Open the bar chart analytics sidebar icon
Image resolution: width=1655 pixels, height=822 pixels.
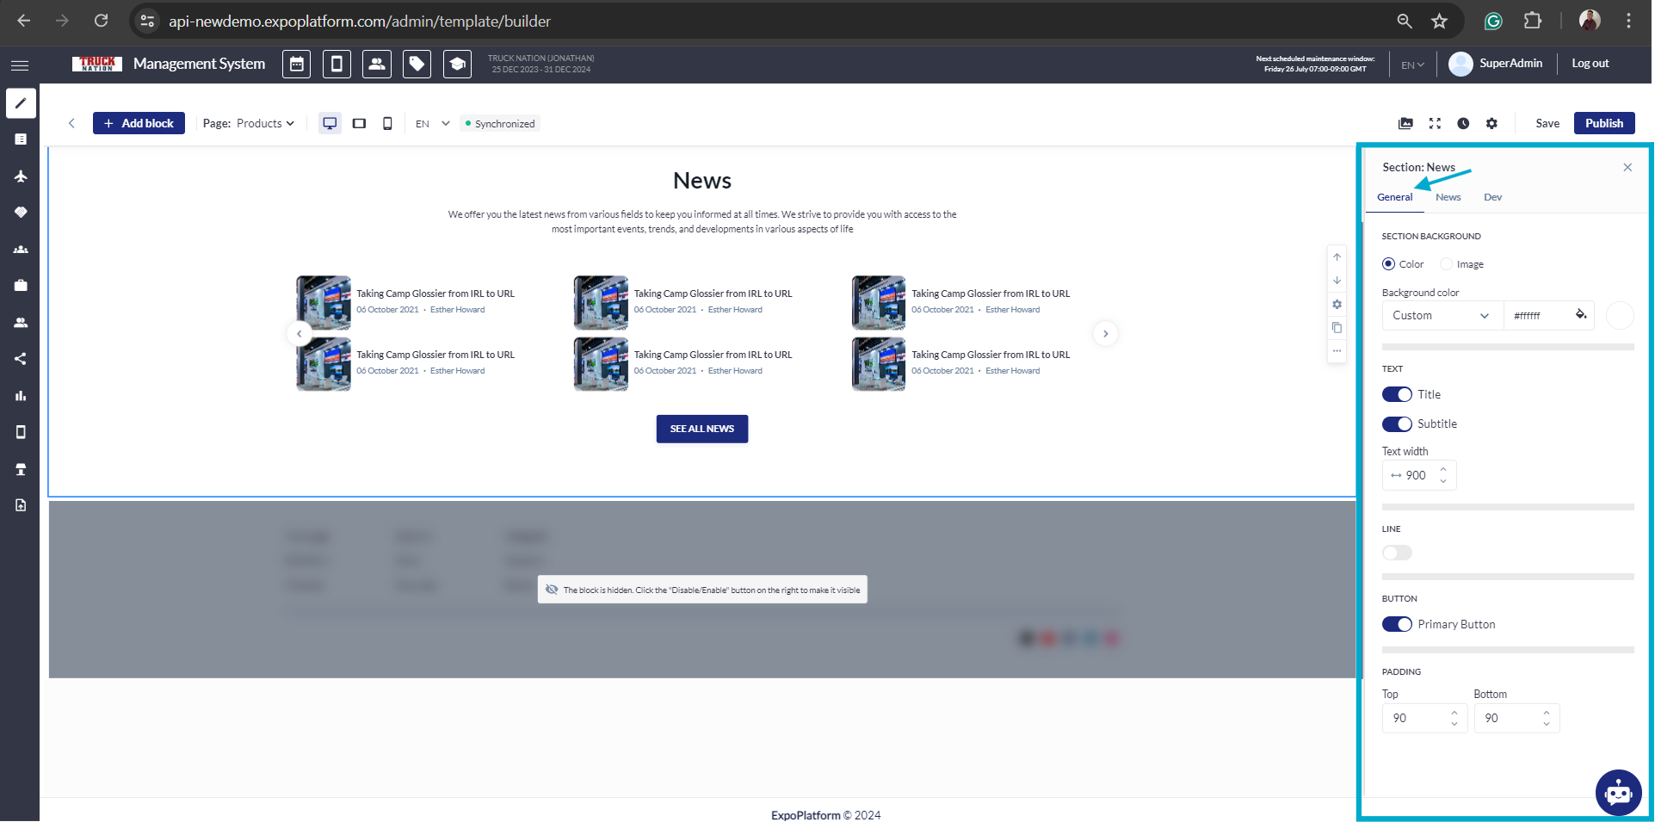click(21, 396)
